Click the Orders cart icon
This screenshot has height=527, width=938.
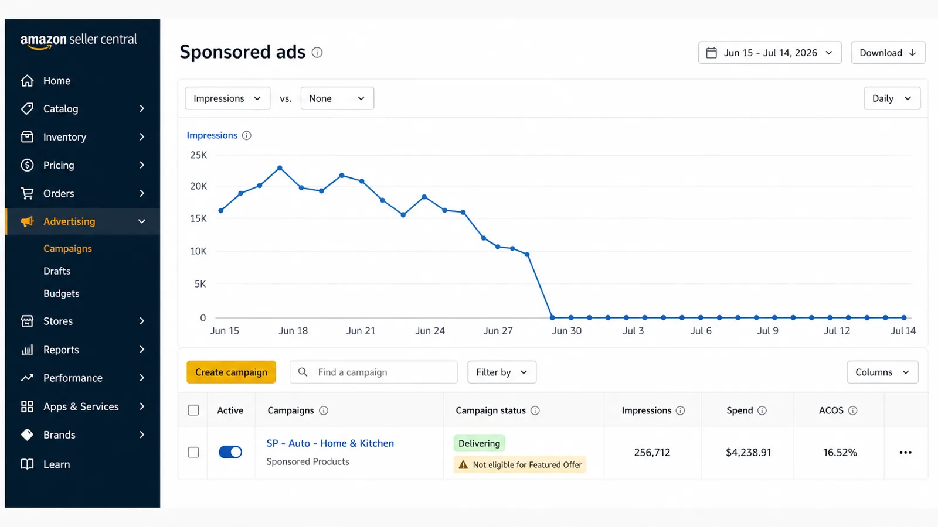click(x=27, y=193)
